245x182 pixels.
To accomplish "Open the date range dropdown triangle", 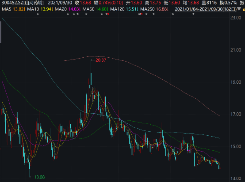I will (x=239, y=9).
